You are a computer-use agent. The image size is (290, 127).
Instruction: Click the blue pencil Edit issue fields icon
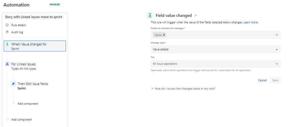coord(13,84)
